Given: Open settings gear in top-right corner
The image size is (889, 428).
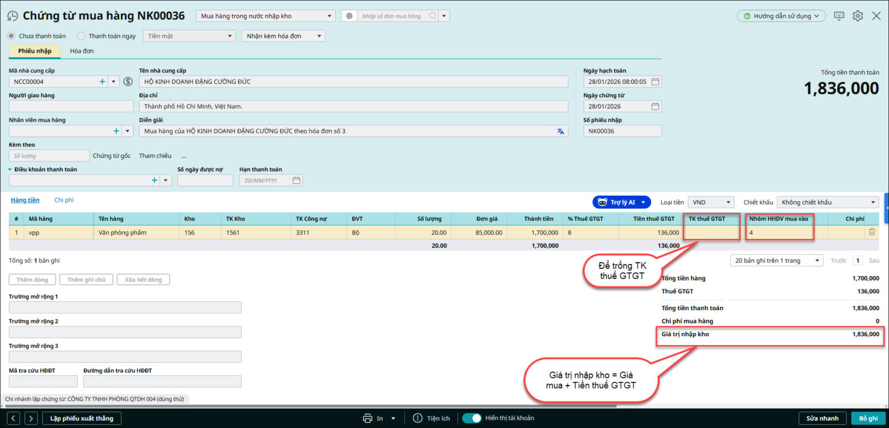Looking at the screenshot, I should (858, 16).
